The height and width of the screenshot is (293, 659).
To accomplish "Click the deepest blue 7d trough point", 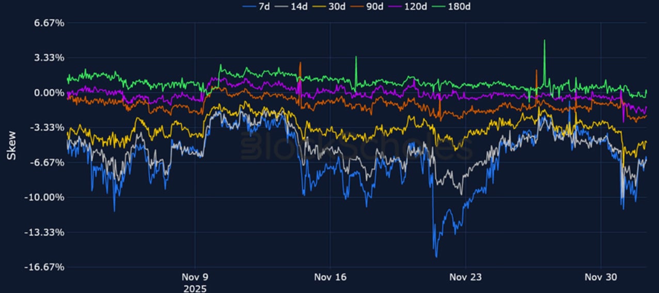I will [x=436, y=256].
